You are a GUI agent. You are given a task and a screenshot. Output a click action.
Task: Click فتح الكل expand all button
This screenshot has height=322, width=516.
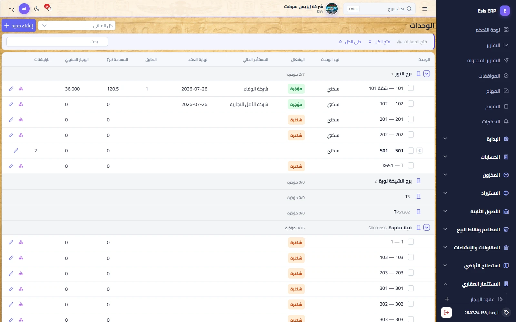[x=379, y=42]
